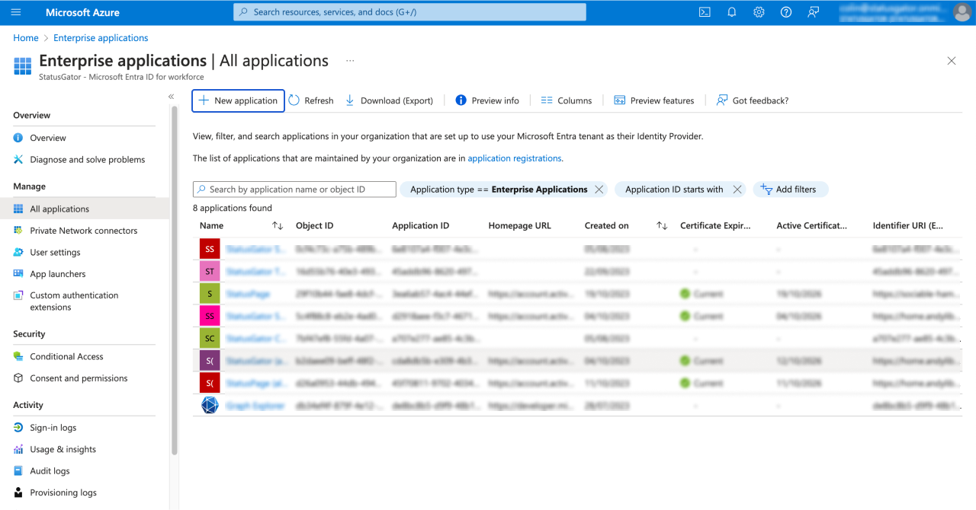Click the Microsoft Azure logo text
This screenshot has width=976, height=510.
point(82,12)
